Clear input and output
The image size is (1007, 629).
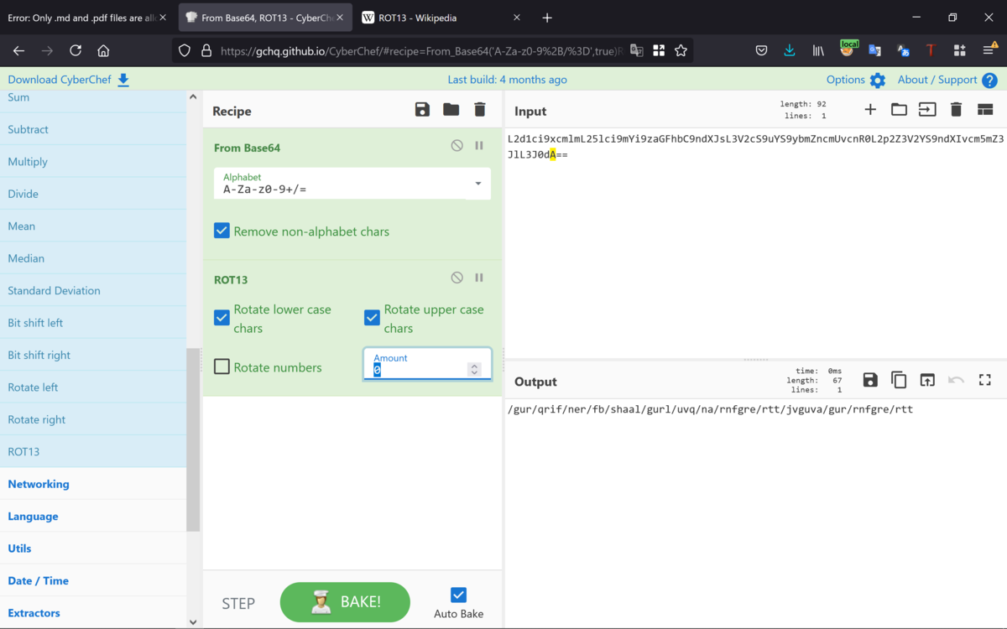[x=956, y=110]
